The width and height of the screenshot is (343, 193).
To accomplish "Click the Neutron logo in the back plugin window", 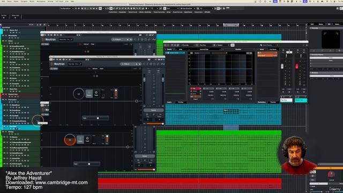I will click(49, 39).
